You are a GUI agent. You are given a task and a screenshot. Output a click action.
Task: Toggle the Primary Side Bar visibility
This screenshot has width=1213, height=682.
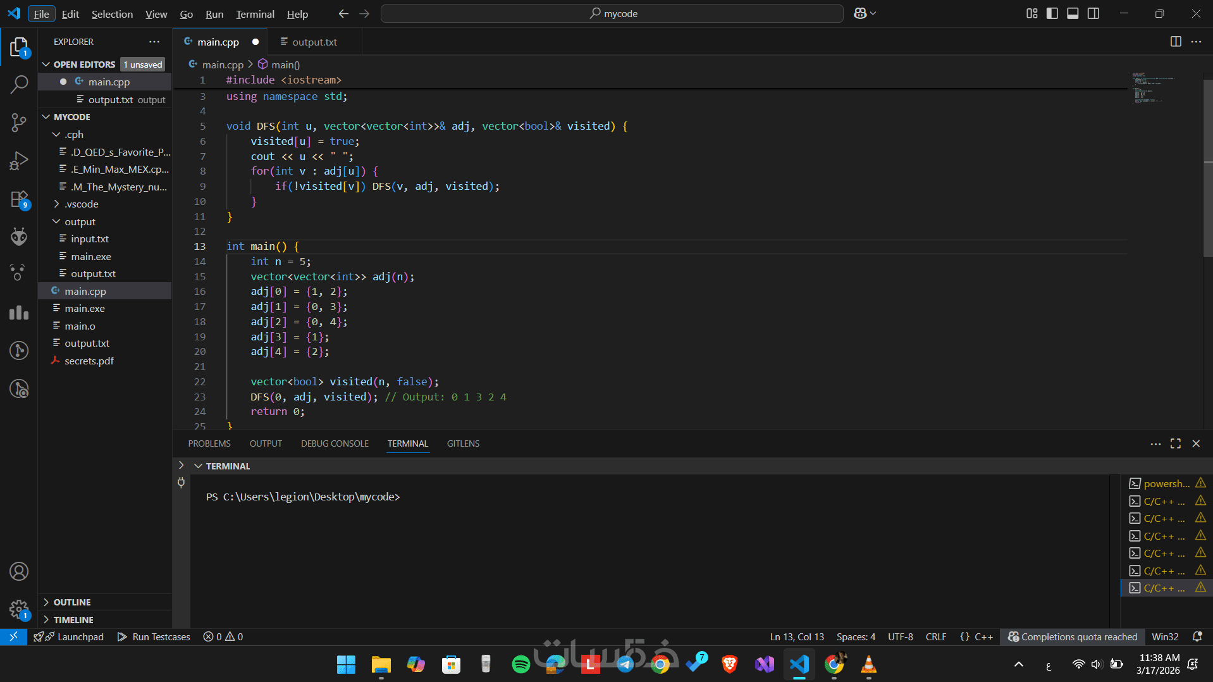coord(1052,13)
